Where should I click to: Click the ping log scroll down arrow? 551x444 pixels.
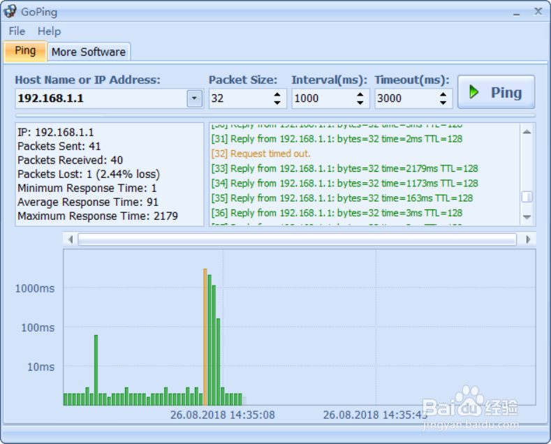point(527,217)
